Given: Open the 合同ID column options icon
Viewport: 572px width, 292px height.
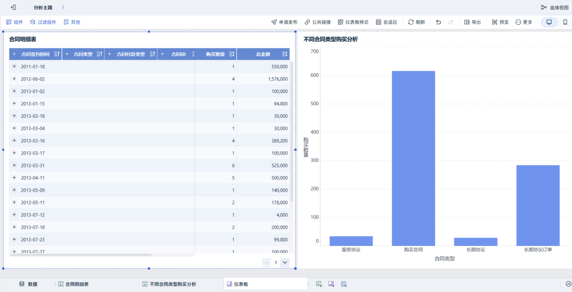Looking at the screenshot, I should pyautogui.click(x=193, y=54).
